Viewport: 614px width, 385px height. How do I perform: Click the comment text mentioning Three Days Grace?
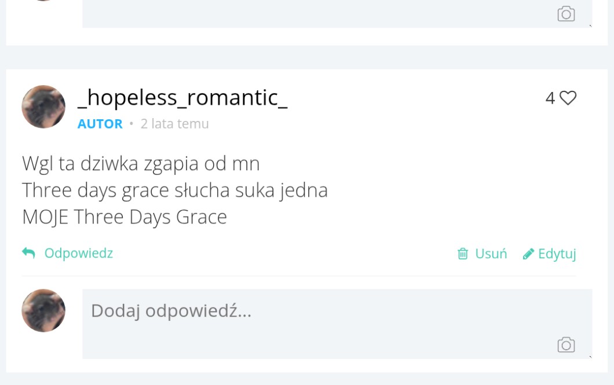(175, 190)
